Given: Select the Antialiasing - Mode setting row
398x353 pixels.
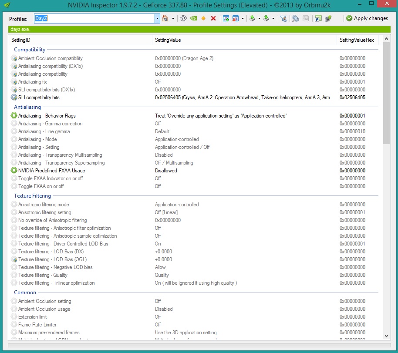Looking at the screenshot, I should tap(196, 139).
